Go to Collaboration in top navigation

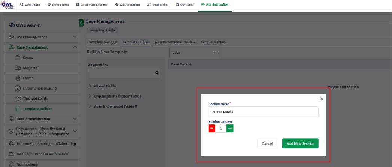coord(128,4)
